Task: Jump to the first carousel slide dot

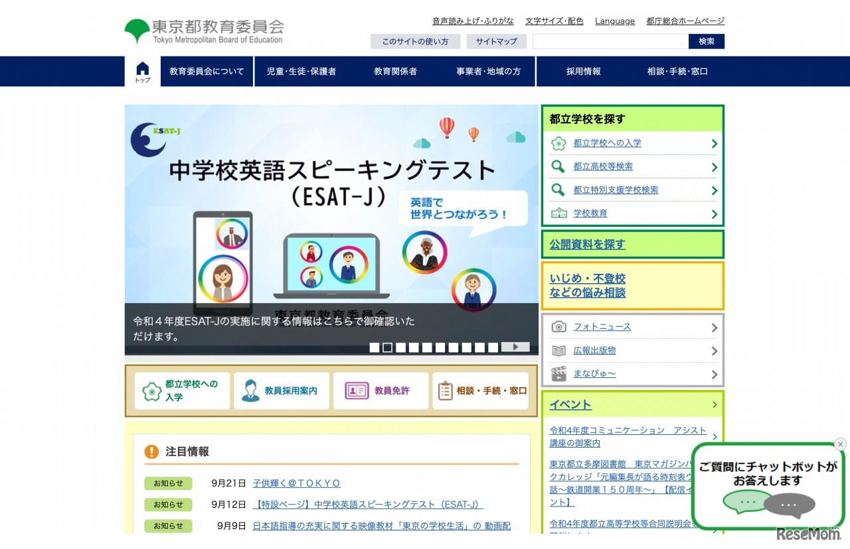Action: click(x=374, y=347)
